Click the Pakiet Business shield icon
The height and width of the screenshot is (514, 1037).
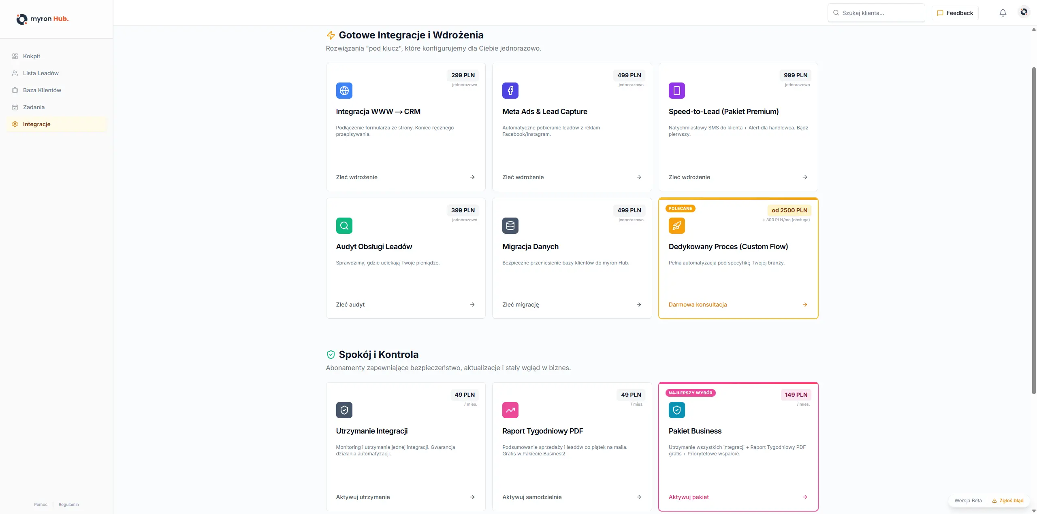[676, 410]
